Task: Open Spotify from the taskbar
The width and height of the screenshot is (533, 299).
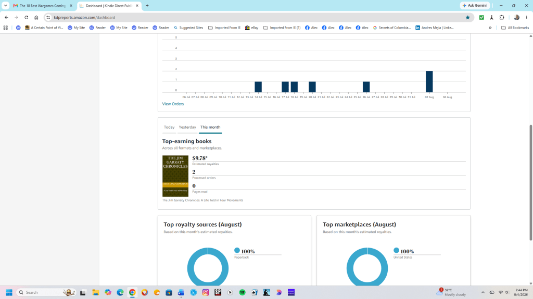Action: click(243, 292)
